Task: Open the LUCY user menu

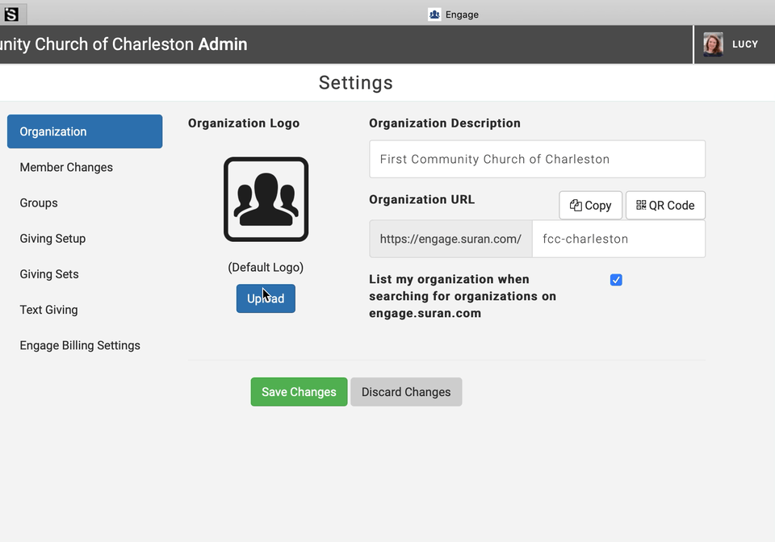Action: point(744,44)
